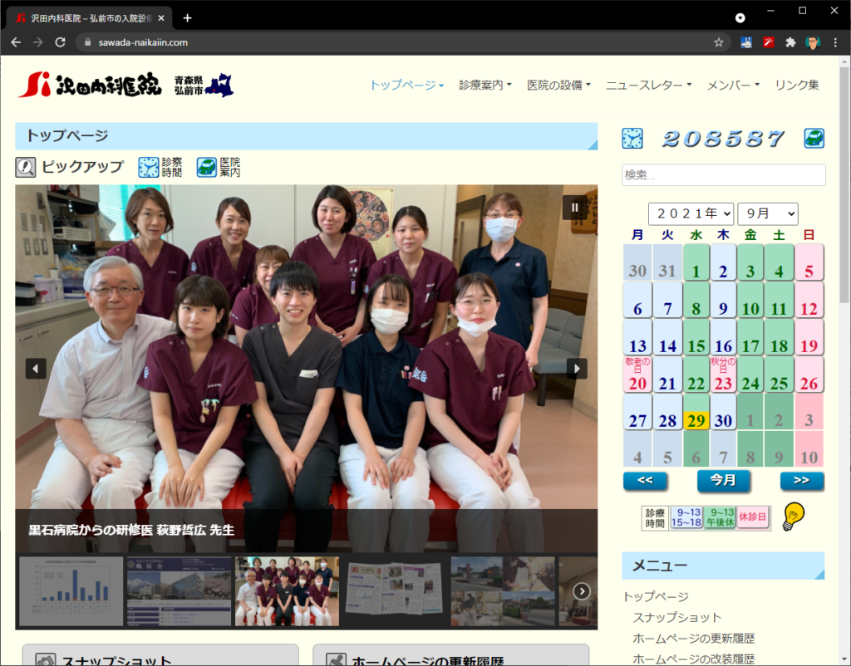Pause the slideshow
This screenshot has height=666, width=851.
[x=574, y=207]
